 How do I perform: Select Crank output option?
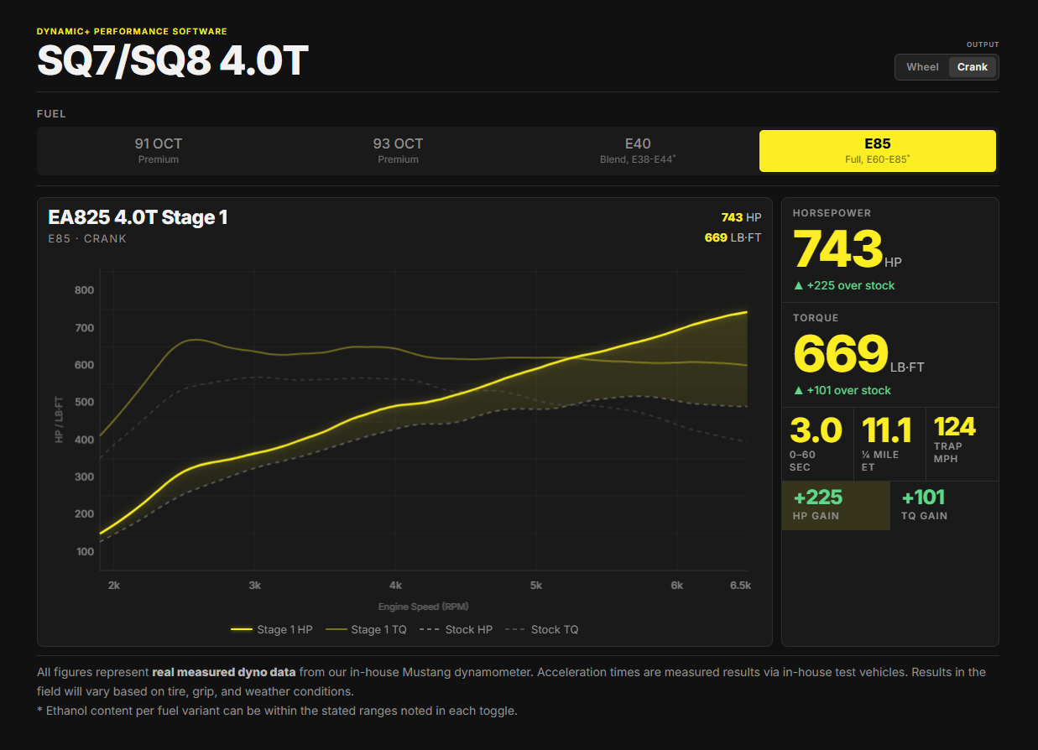click(973, 67)
